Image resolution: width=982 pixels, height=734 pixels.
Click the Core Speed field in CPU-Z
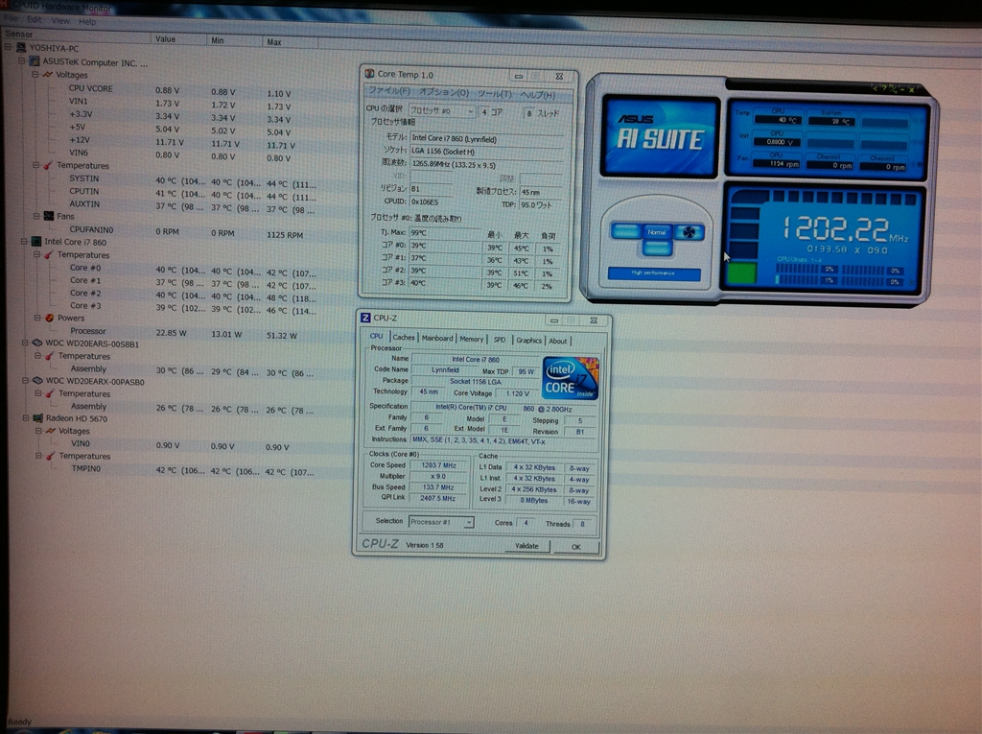(438, 465)
